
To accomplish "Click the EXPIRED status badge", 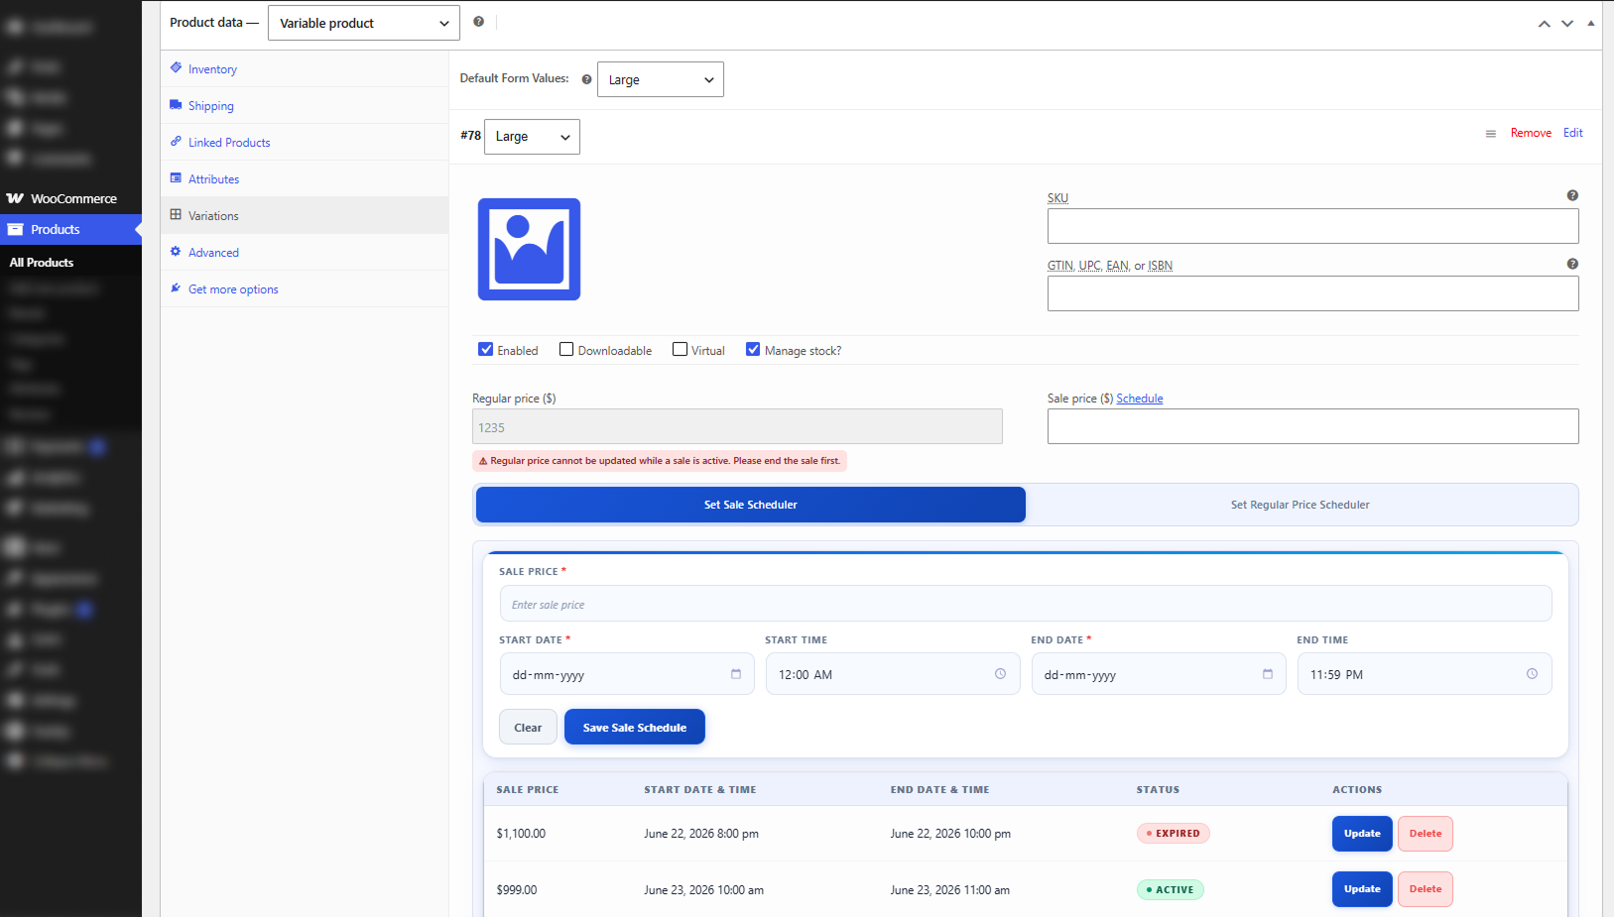I will [1174, 834].
